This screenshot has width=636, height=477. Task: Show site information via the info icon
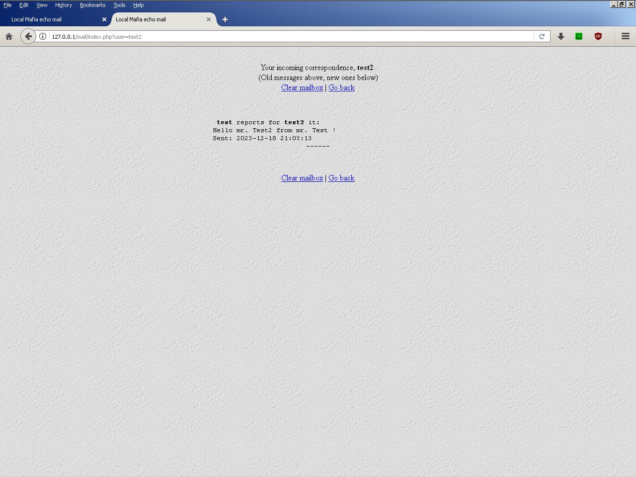tap(43, 36)
